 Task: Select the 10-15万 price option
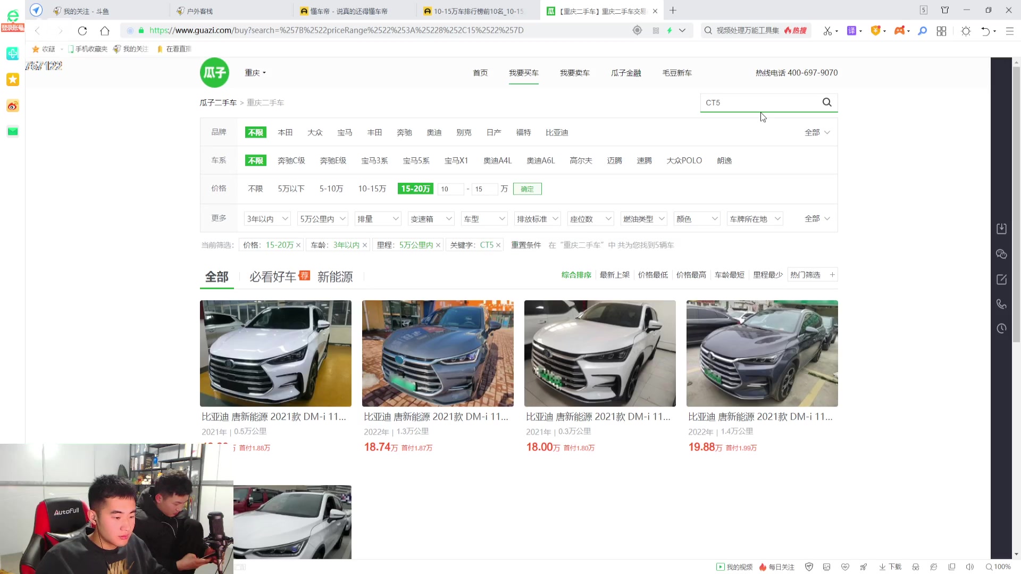(372, 189)
